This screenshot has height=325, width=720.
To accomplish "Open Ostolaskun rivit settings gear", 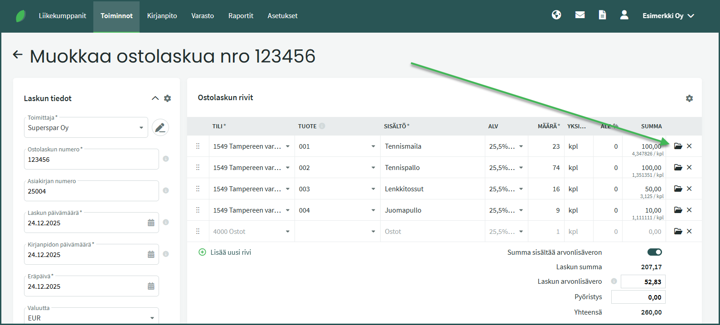I will point(689,98).
